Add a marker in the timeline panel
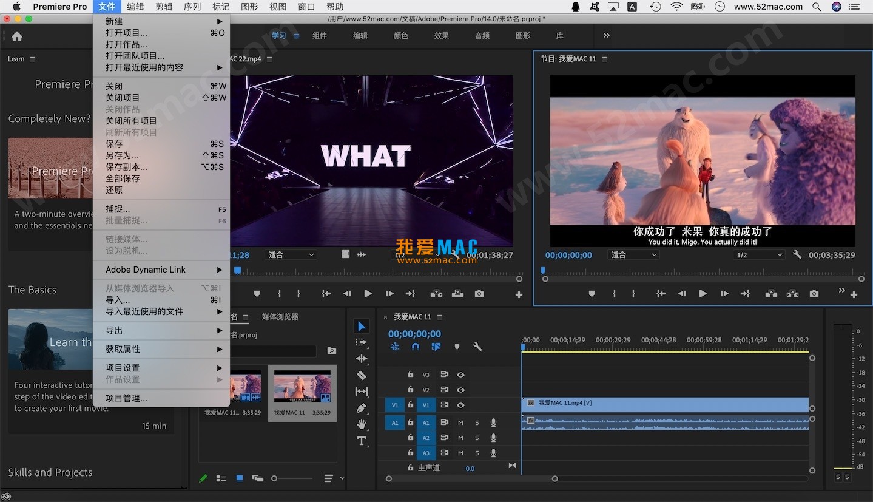Viewport: 873px width, 502px height. [x=457, y=347]
